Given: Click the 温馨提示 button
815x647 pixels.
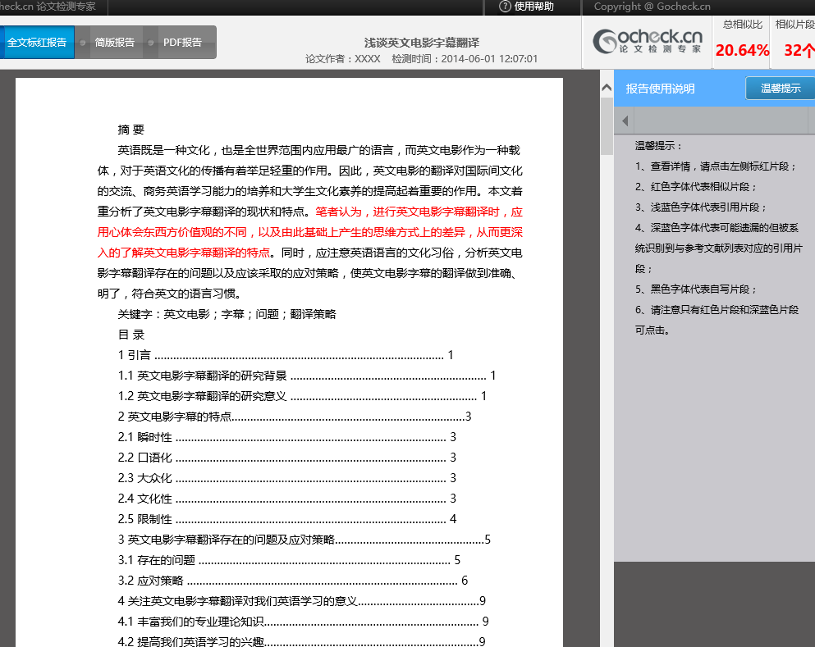Looking at the screenshot, I should 781,89.
